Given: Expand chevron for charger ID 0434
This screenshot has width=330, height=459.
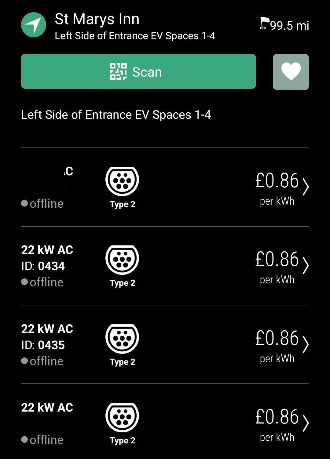Looking at the screenshot, I should coord(305,265).
